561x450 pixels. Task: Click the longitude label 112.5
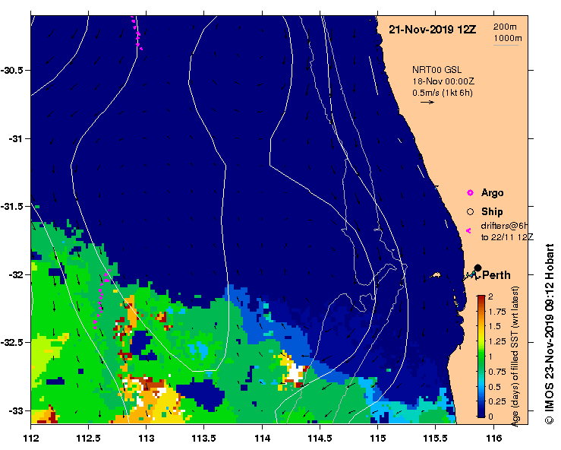pyautogui.click(x=88, y=438)
